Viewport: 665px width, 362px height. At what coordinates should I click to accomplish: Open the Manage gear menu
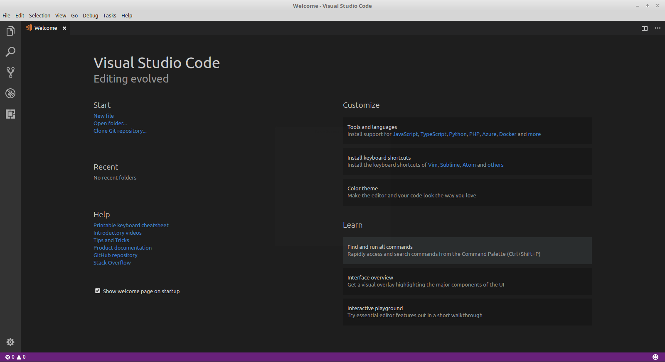pyautogui.click(x=10, y=342)
